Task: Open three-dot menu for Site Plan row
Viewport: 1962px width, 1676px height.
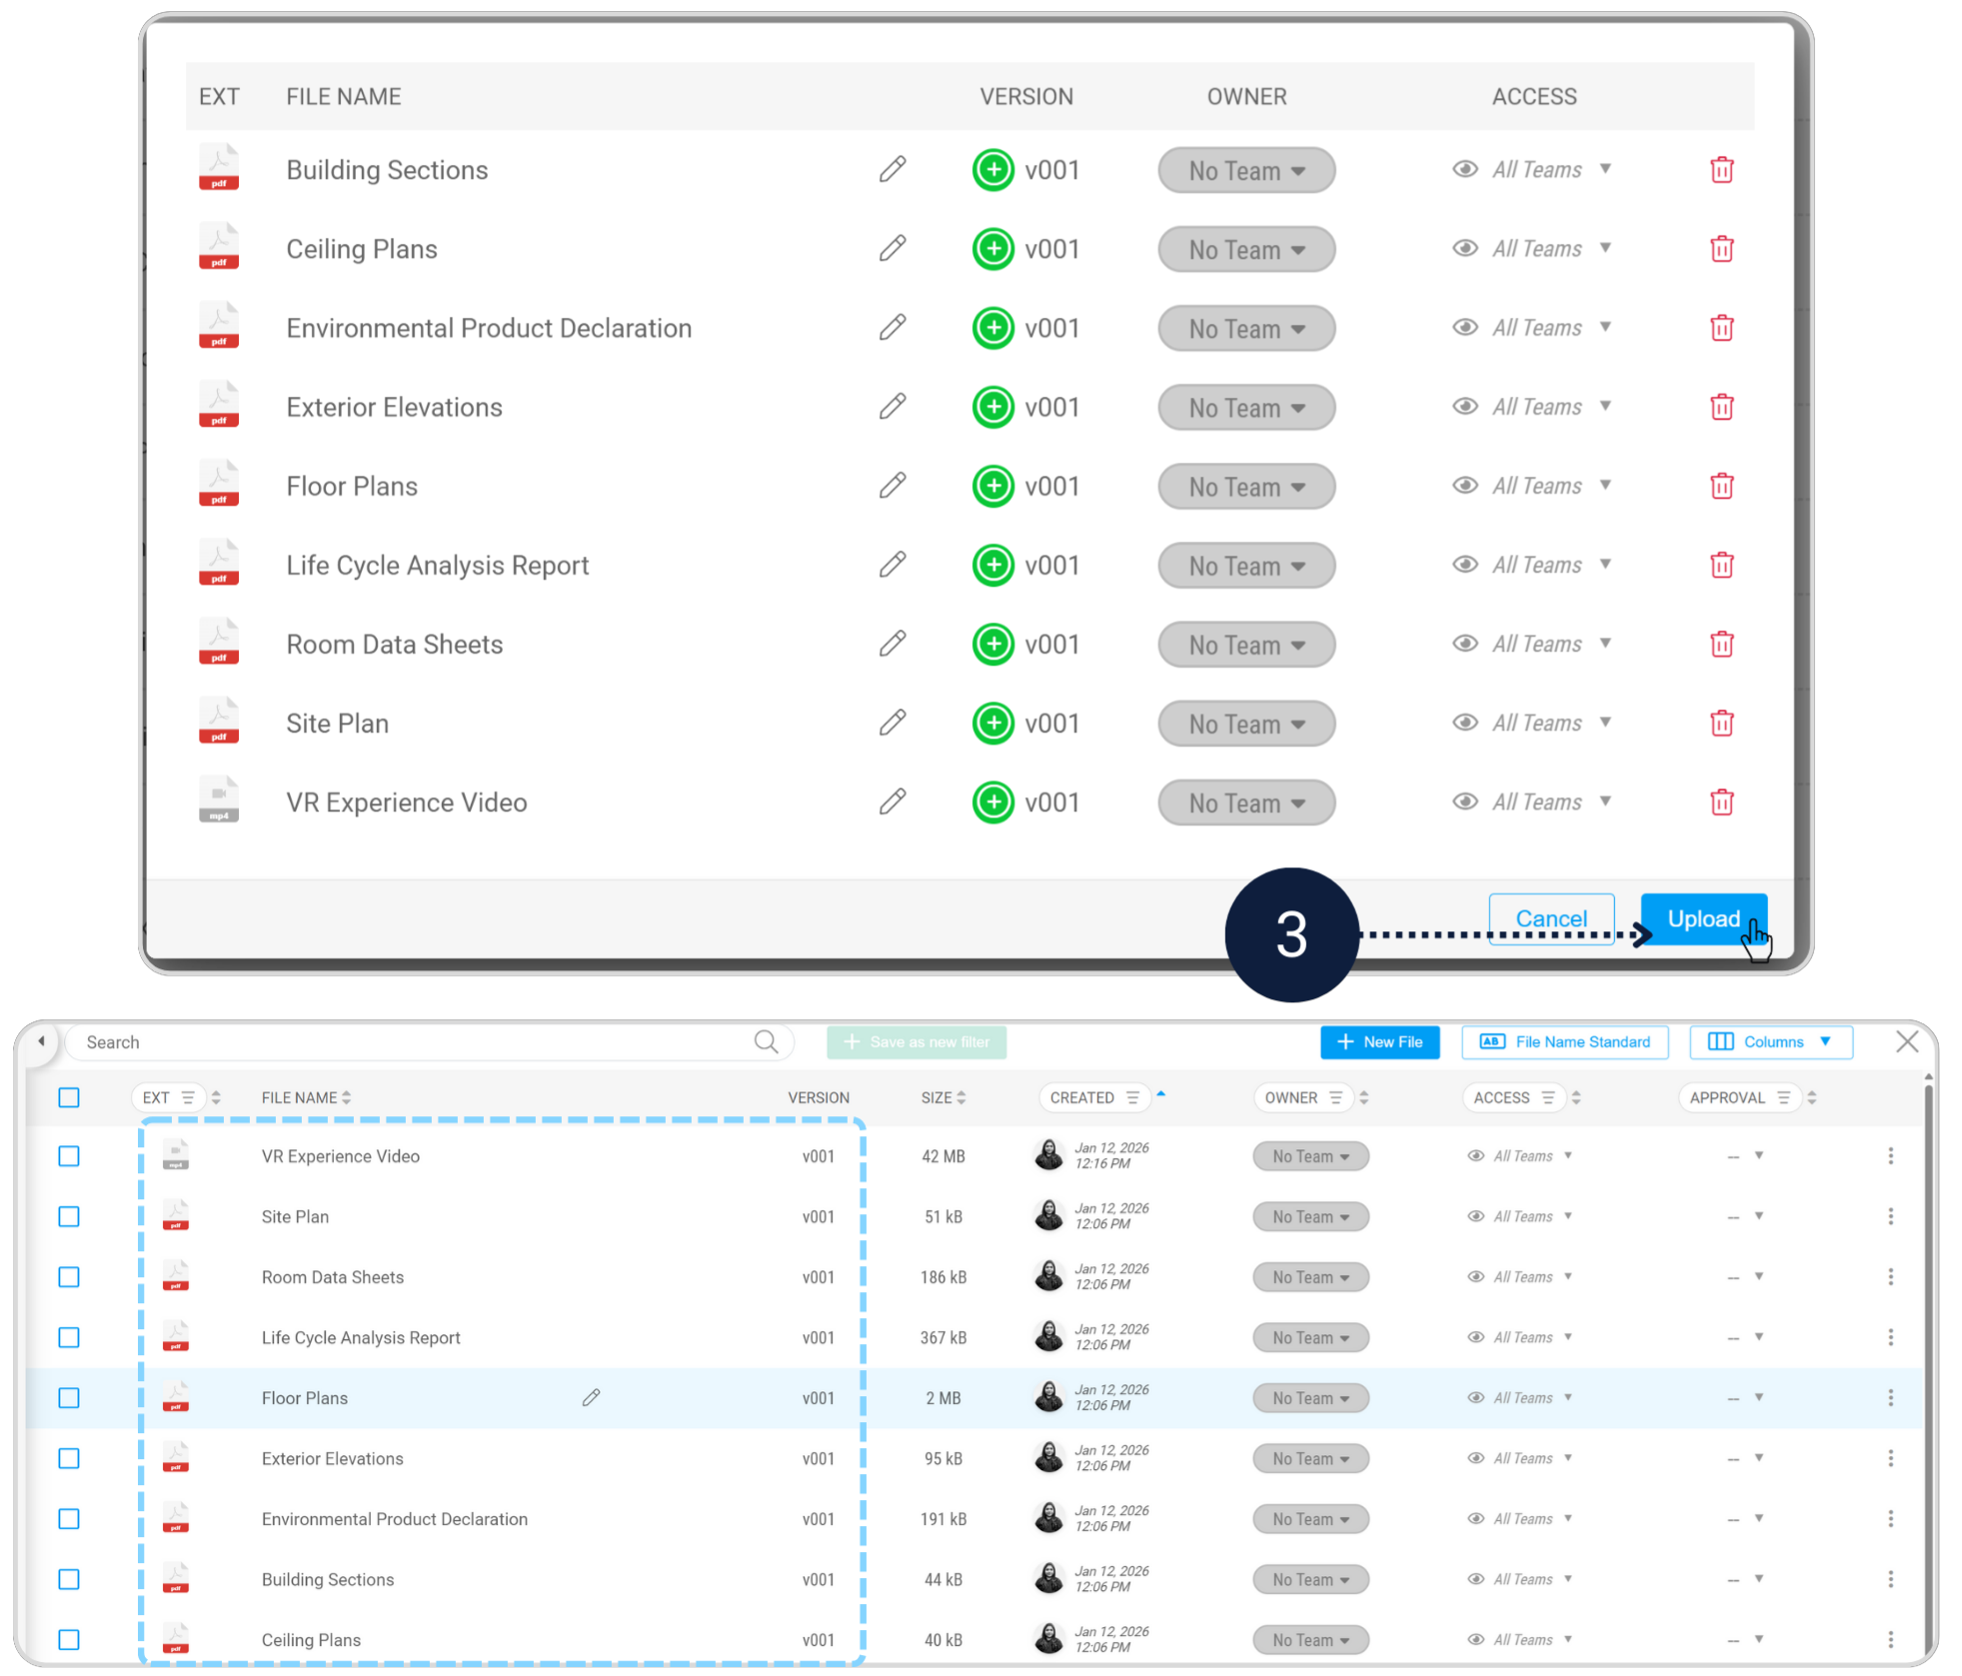Action: [x=1890, y=1216]
